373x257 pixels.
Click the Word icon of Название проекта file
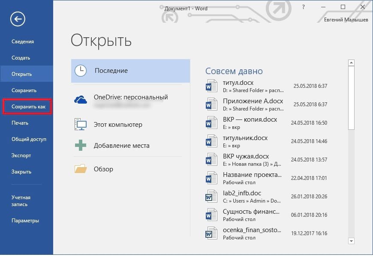tap(211, 178)
